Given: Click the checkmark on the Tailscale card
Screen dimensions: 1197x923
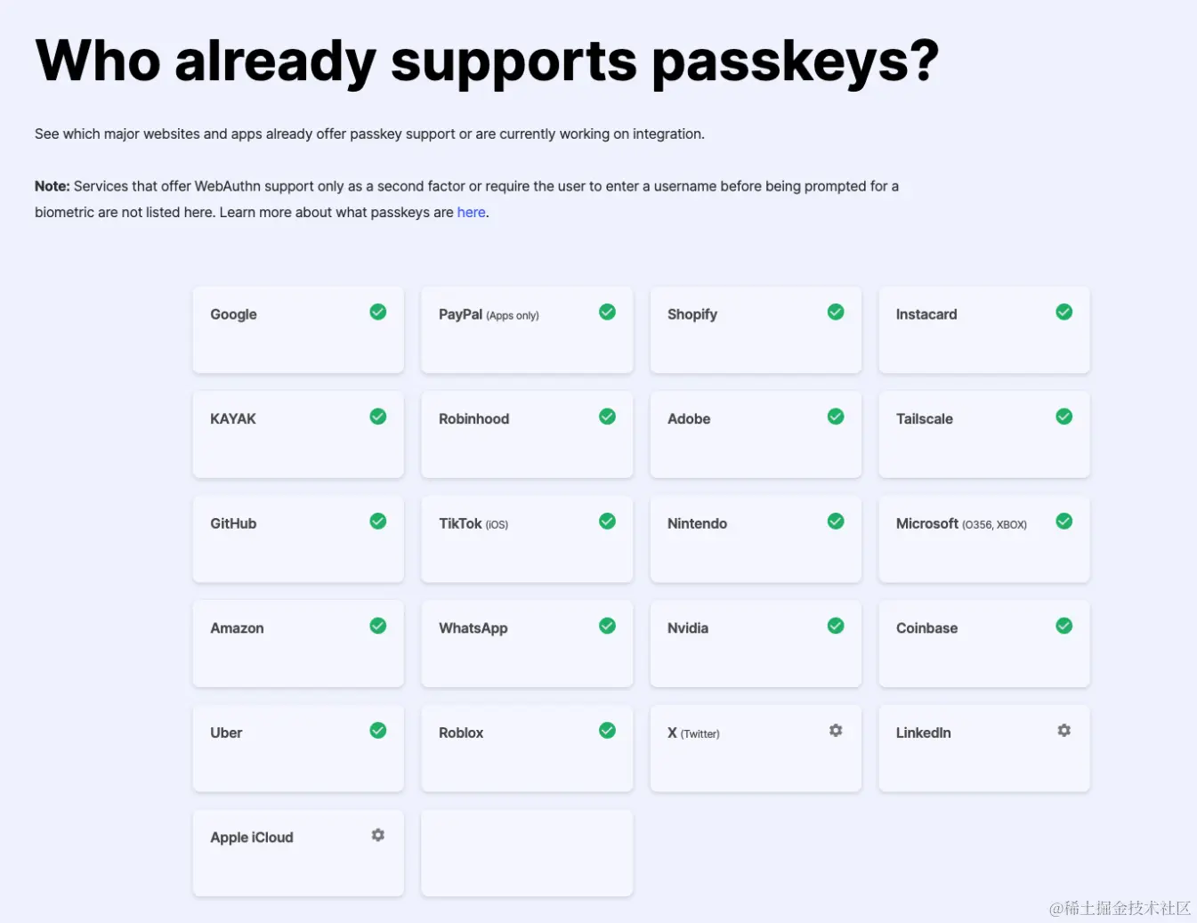Looking at the screenshot, I should pos(1064,416).
